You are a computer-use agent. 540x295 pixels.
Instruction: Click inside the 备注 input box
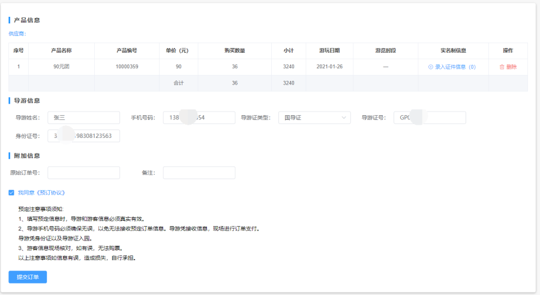click(199, 173)
